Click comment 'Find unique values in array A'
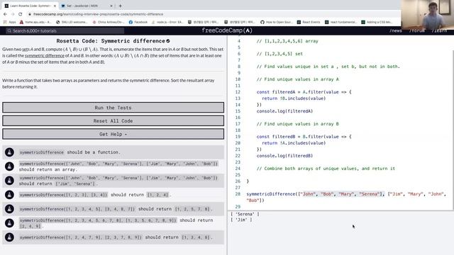This screenshot has width=454, height=255. pyautogui.click(x=298, y=79)
